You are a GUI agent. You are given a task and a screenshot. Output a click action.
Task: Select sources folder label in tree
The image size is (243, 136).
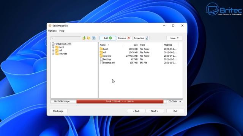click(x=63, y=54)
